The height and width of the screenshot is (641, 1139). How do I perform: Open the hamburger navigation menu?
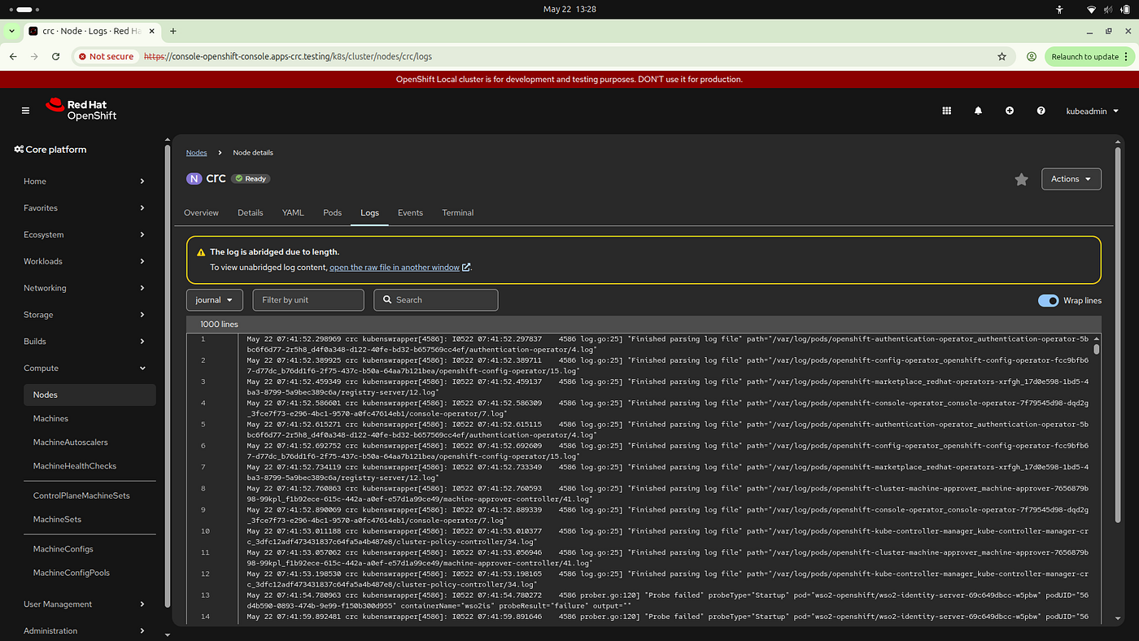(25, 111)
